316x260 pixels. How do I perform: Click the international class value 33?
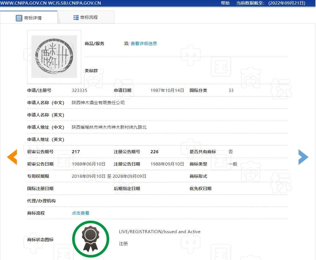tap(231, 90)
